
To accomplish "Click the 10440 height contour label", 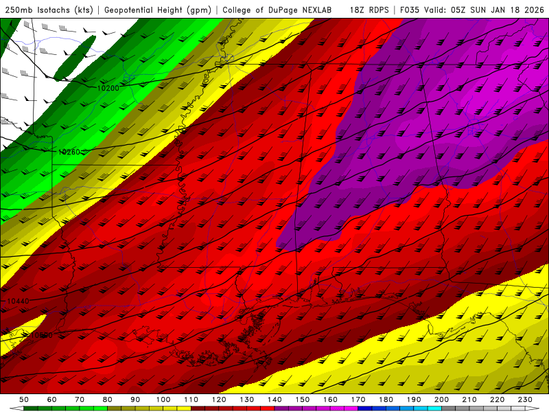I will pos(18,301).
